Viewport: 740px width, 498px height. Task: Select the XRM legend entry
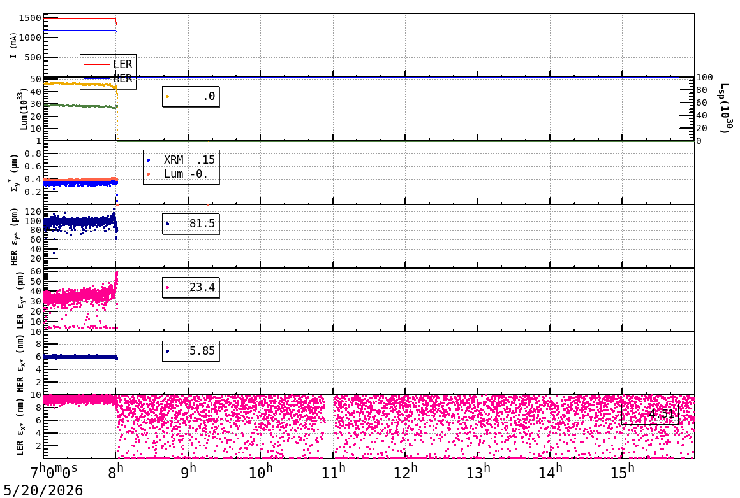point(181,160)
